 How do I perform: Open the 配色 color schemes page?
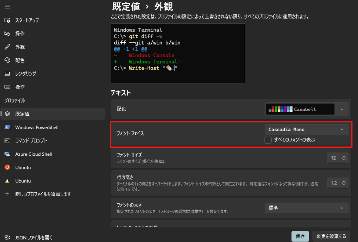tap(53, 60)
